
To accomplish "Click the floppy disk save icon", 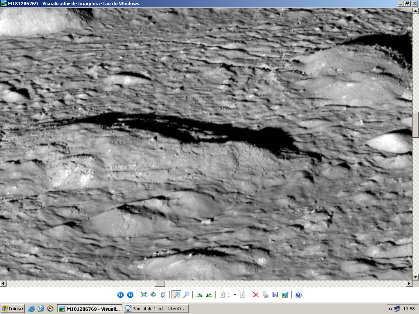I will 275,295.
